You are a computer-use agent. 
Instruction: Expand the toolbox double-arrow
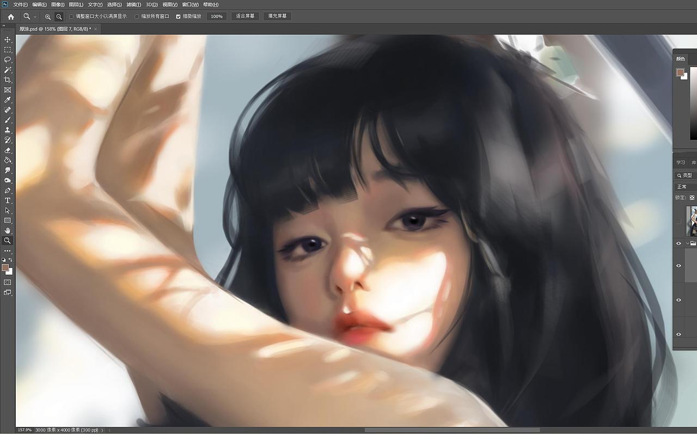[x=4, y=26]
